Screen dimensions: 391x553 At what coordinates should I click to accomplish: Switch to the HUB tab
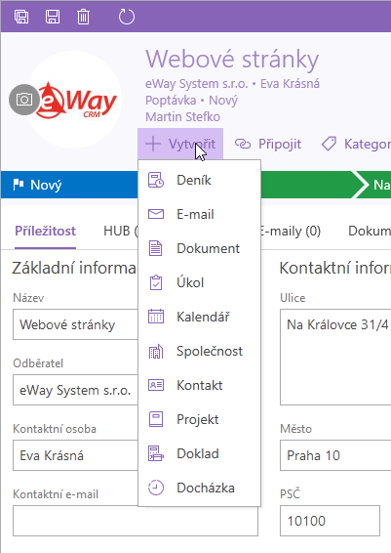click(120, 232)
